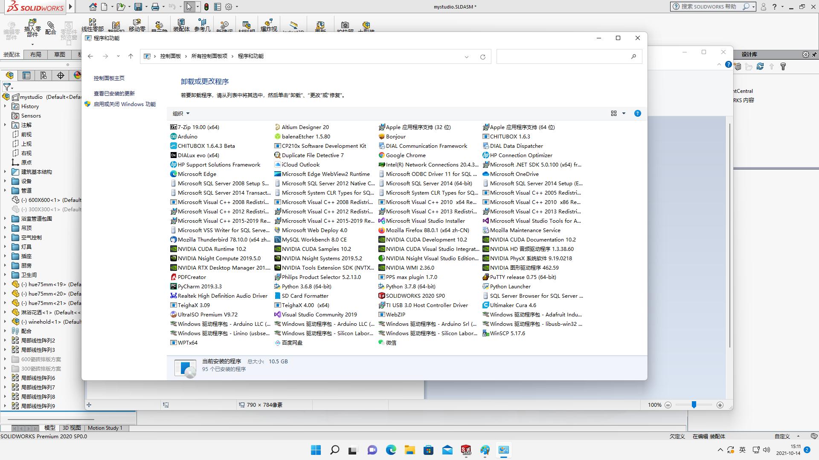Click zoom in plus button beside slider
Viewport: 819px width, 460px height.
click(x=720, y=405)
